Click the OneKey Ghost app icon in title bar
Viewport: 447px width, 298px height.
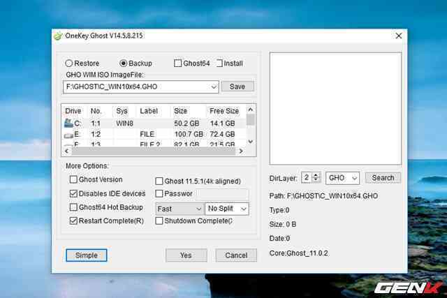click(x=58, y=36)
